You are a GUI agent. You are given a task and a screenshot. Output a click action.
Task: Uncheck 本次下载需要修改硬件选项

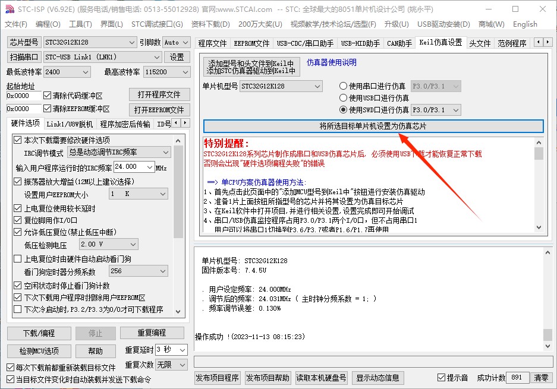[x=17, y=140]
